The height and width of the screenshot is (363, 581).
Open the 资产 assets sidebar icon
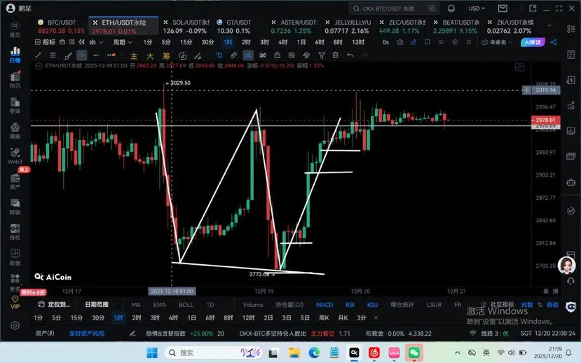(x=15, y=181)
